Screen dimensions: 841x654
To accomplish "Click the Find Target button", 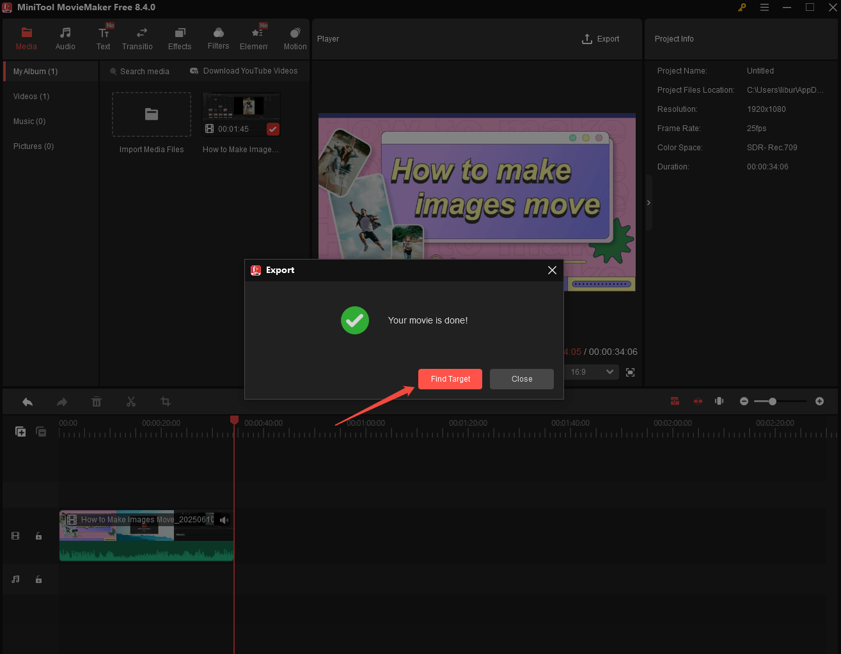I will (x=450, y=378).
